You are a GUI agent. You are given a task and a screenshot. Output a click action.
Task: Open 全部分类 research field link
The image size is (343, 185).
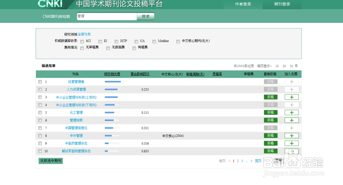pos(84,34)
